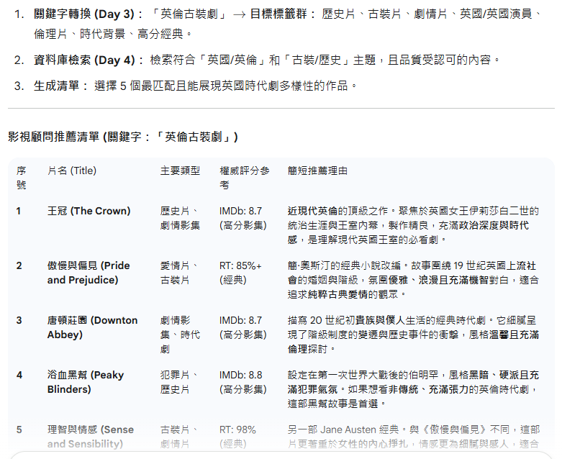Click Downton Abbey's IMDb: 8.7 rating
Viewport: 562px width, 459px height.
point(243,327)
